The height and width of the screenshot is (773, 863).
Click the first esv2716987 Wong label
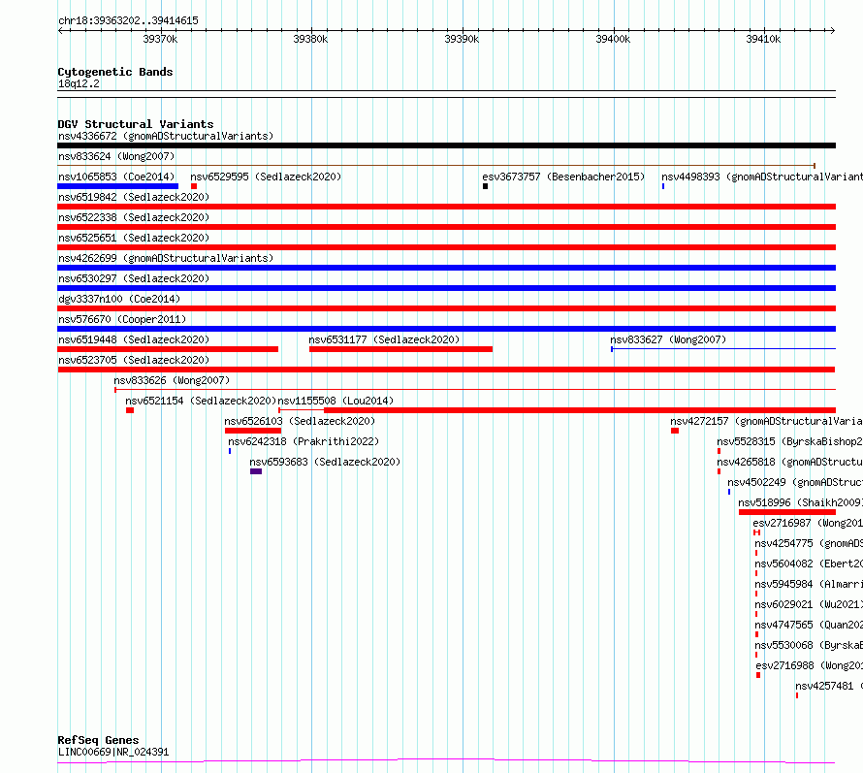[808, 523]
